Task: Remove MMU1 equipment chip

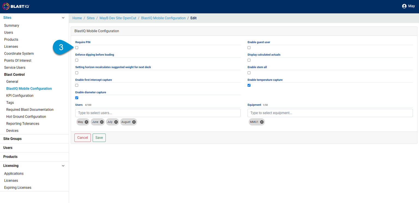Action: pyautogui.click(x=262, y=122)
